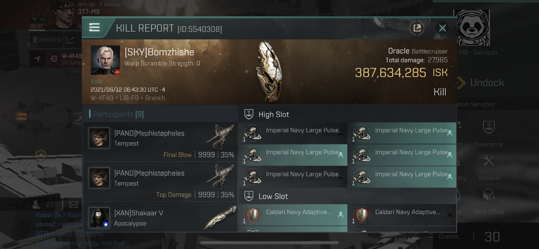Click the Undock button

click(x=481, y=83)
